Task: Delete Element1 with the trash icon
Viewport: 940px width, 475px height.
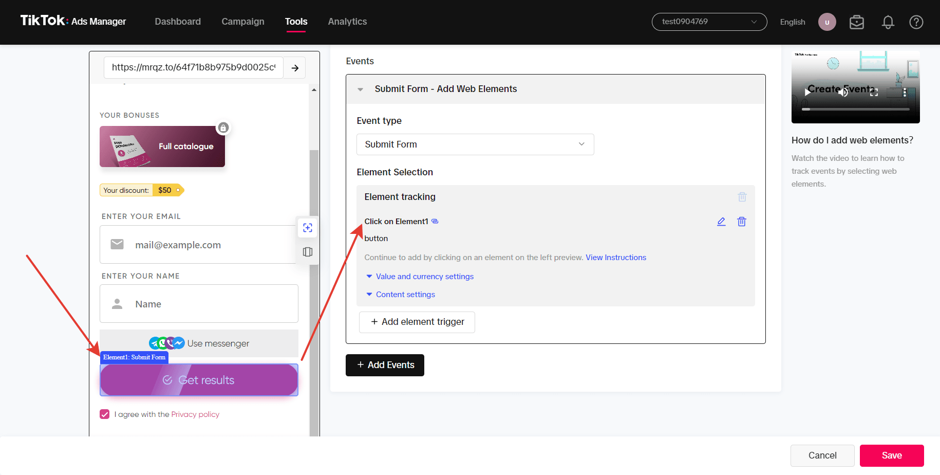Action: pos(742,222)
